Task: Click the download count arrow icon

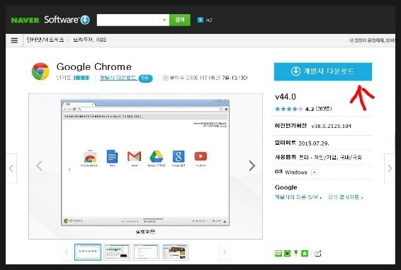Action: pos(166,78)
